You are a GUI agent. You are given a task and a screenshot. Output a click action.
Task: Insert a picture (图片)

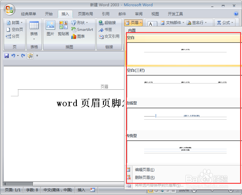click(x=50, y=28)
